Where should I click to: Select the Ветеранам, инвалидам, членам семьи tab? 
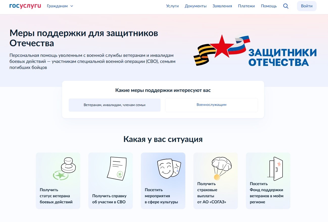(115, 105)
